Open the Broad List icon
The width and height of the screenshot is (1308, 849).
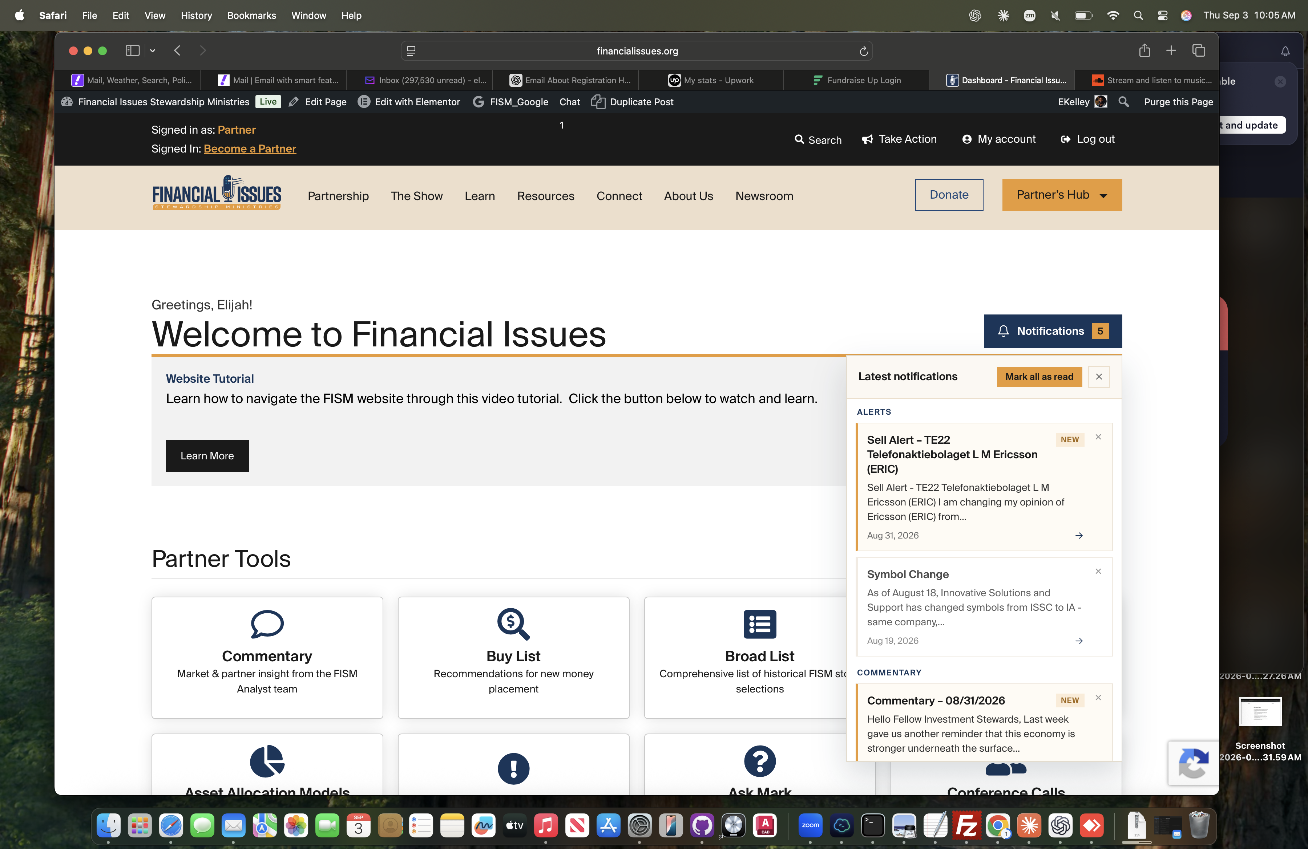[759, 624]
